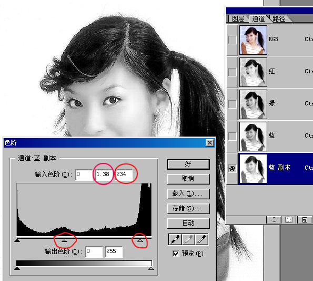Hide the 蓝 副本 channel eye

[232, 169]
